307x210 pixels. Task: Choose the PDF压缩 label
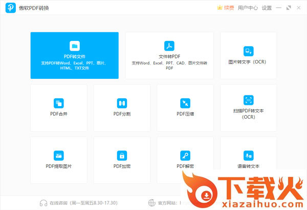[x=185, y=114]
